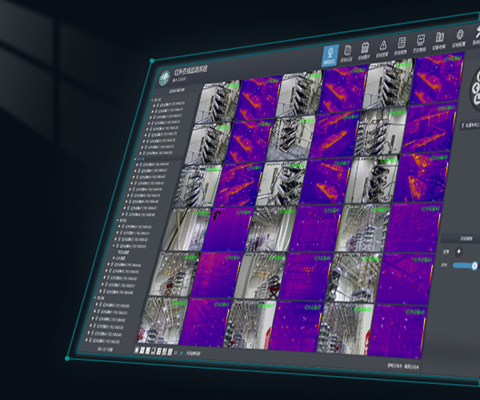Adjust the blue slider in right panel
The height and width of the screenshot is (400, 480).
pos(465,266)
